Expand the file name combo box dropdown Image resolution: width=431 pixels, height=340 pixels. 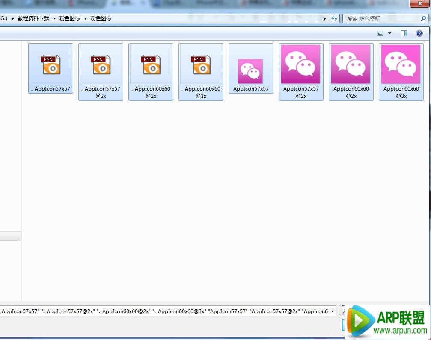click(x=333, y=311)
